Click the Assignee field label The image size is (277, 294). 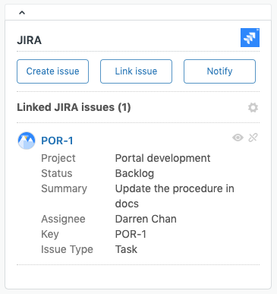(63, 220)
